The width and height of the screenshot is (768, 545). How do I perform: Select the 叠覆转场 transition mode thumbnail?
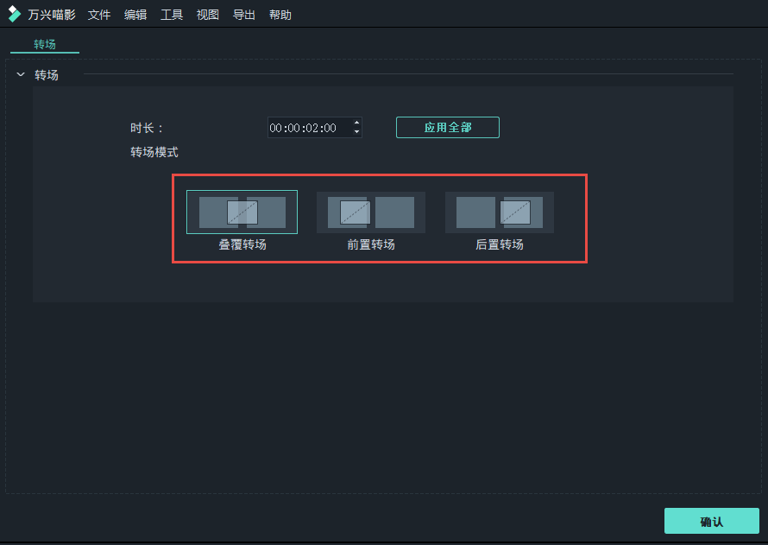[x=242, y=212]
